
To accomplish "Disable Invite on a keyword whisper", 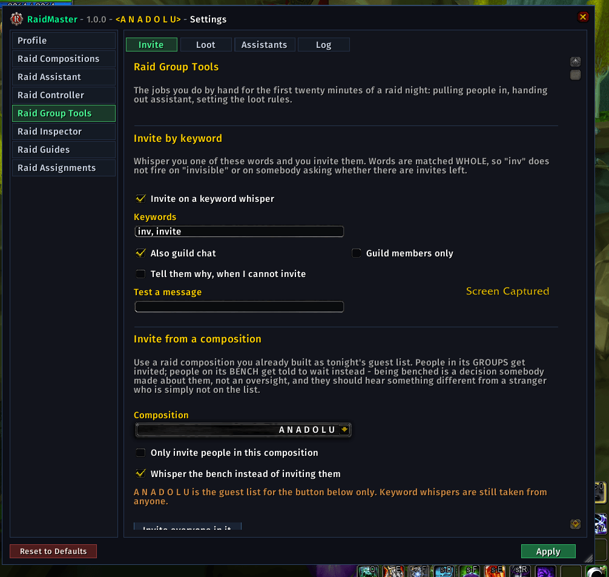I will tap(140, 199).
